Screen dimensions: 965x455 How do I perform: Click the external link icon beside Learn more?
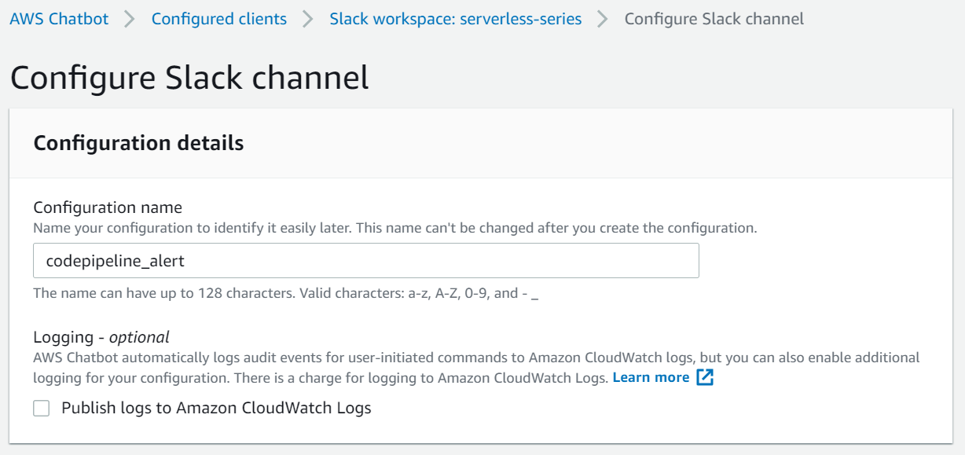point(705,377)
